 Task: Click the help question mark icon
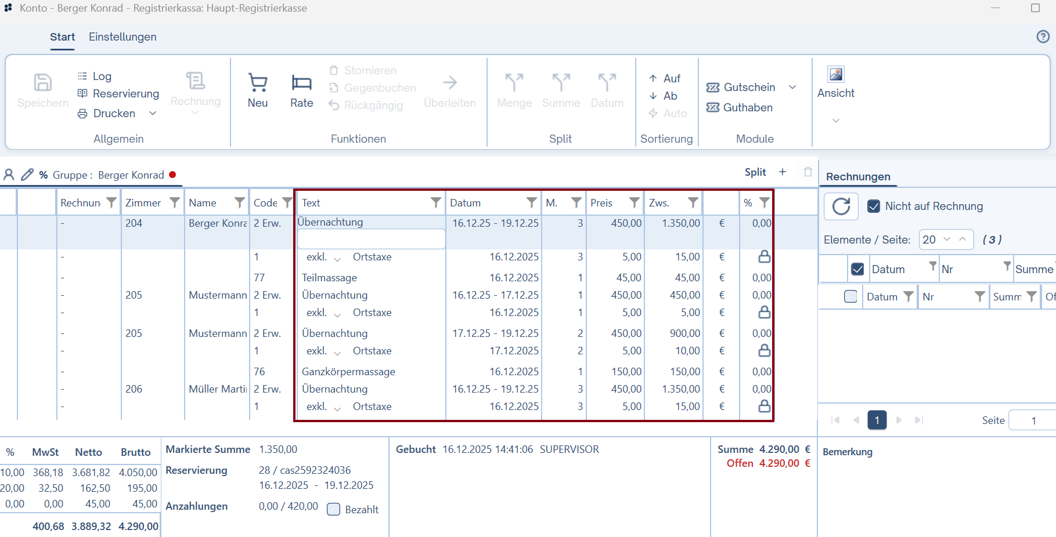point(1043,37)
